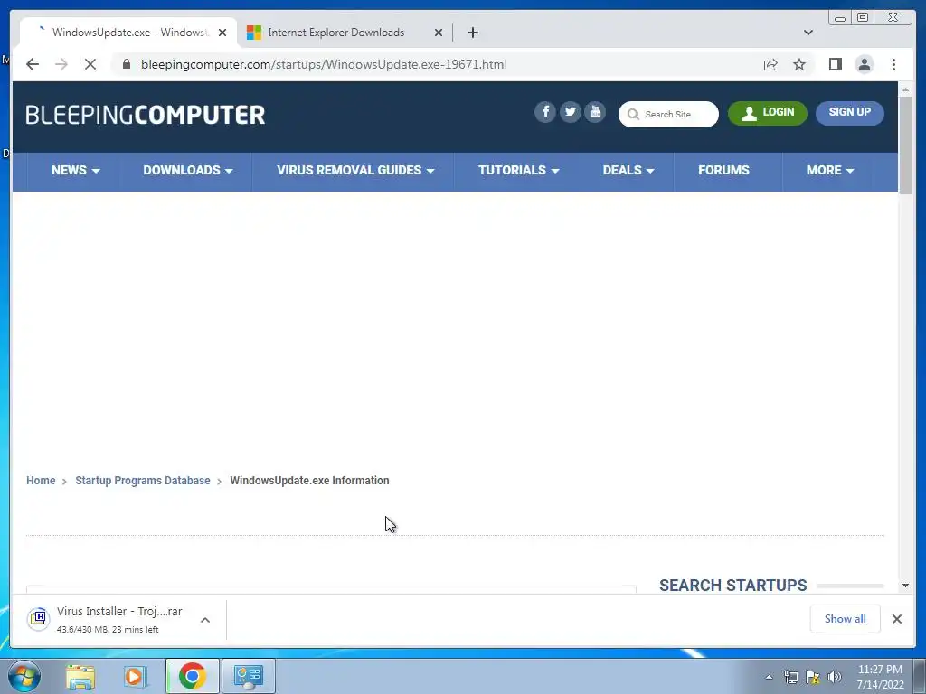Open a new tab with the plus button

pos(472,33)
